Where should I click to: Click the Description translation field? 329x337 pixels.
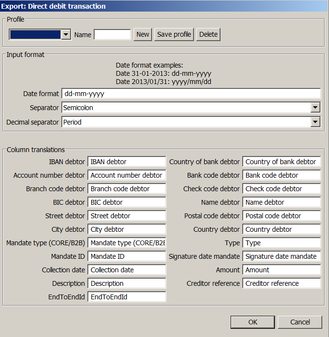tap(127, 283)
